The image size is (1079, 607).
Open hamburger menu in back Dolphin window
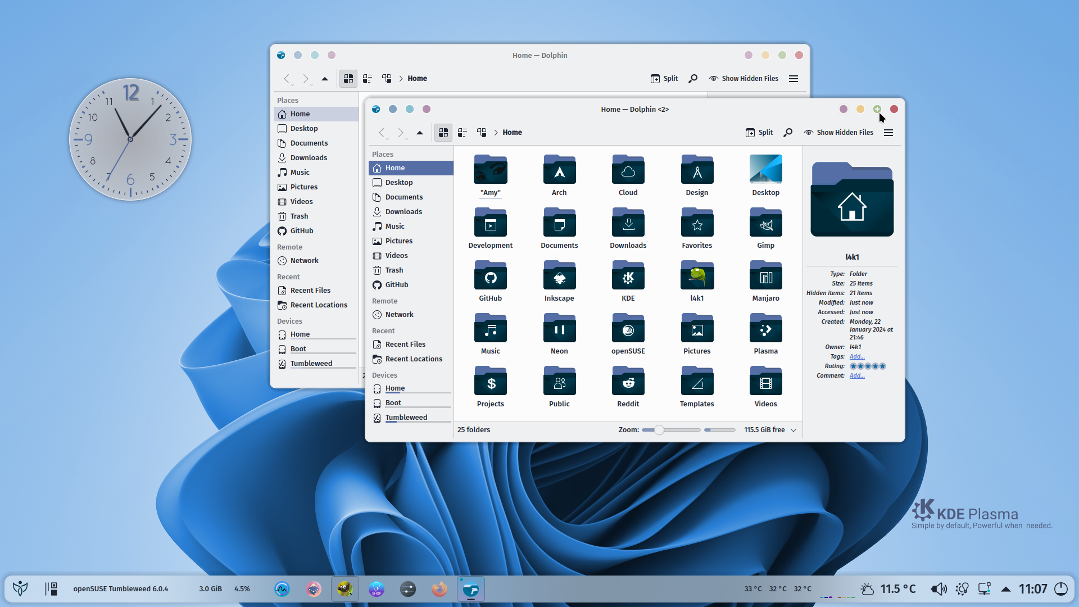pos(794,79)
